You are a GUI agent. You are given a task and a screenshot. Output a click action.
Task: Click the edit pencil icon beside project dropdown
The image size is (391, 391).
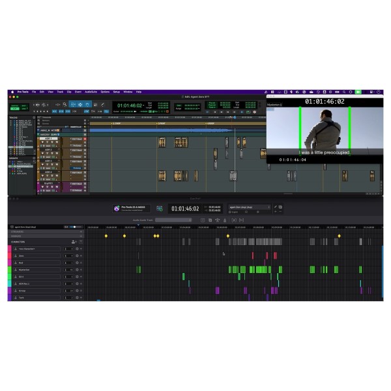point(276,207)
